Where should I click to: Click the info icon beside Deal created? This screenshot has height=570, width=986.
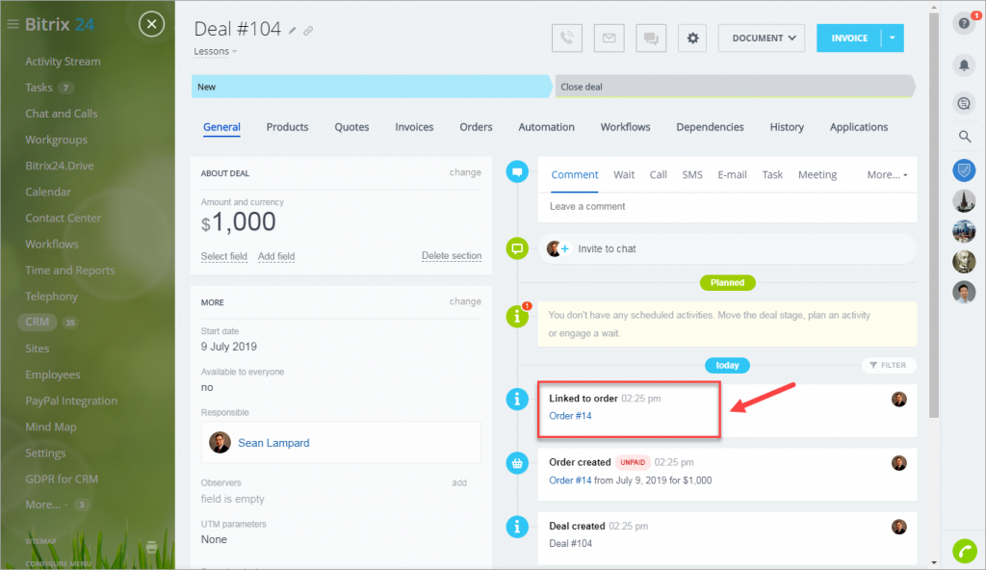click(517, 527)
